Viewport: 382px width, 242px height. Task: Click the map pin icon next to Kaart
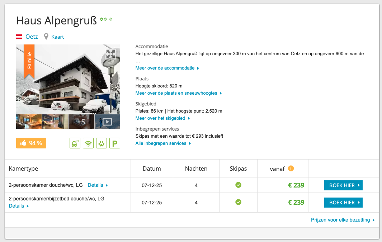tap(46, 37)
